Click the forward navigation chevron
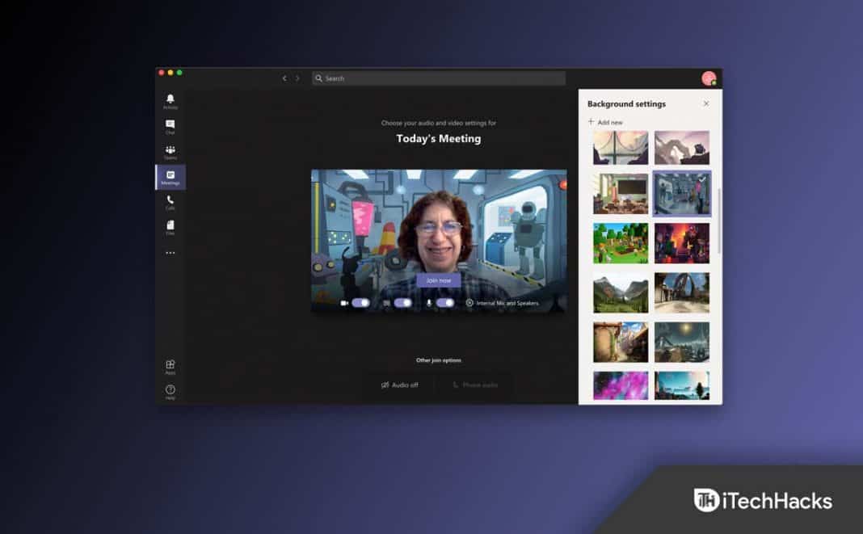The height and width of the screenshot is (534, 863). tap(298, 78)
